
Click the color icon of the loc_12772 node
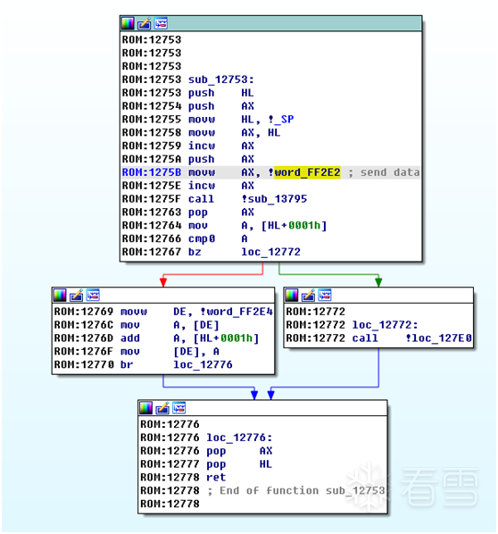click(292, 296)
